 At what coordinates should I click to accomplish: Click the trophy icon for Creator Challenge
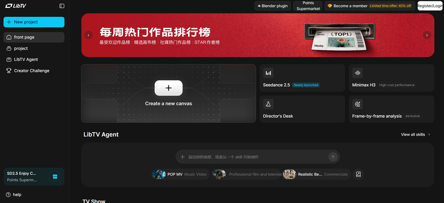pyautogui.click(x=9, y=71)
